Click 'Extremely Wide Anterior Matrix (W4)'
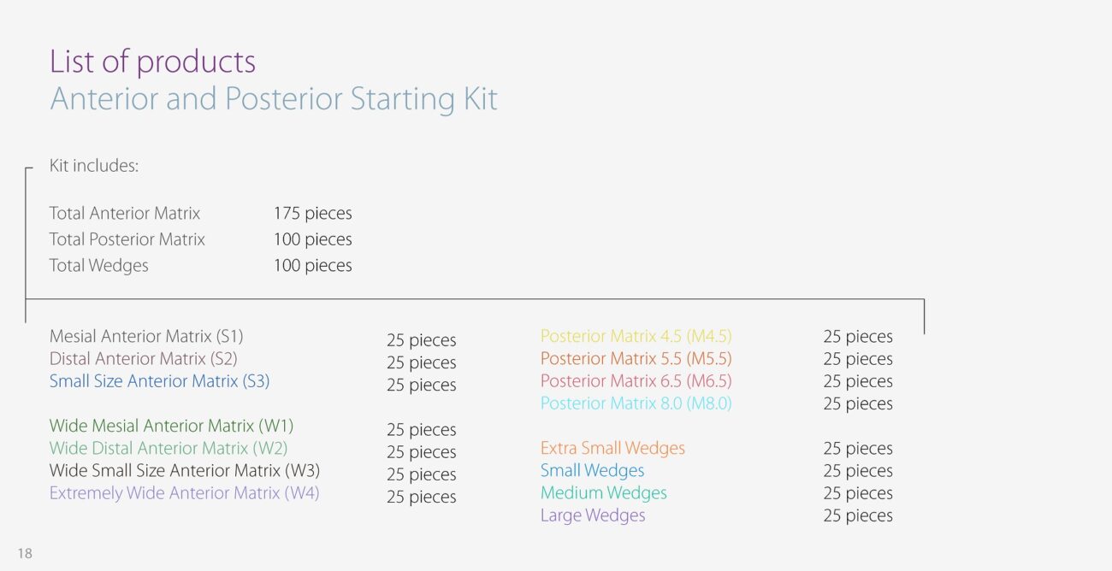Screen dimensions: 1112x571 (x=184, y=493)
